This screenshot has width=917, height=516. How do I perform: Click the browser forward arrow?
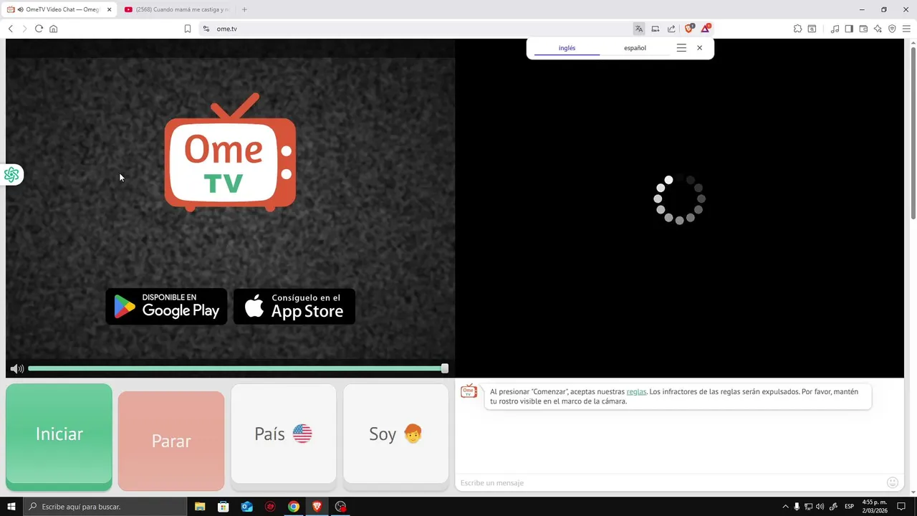(24, 29)
